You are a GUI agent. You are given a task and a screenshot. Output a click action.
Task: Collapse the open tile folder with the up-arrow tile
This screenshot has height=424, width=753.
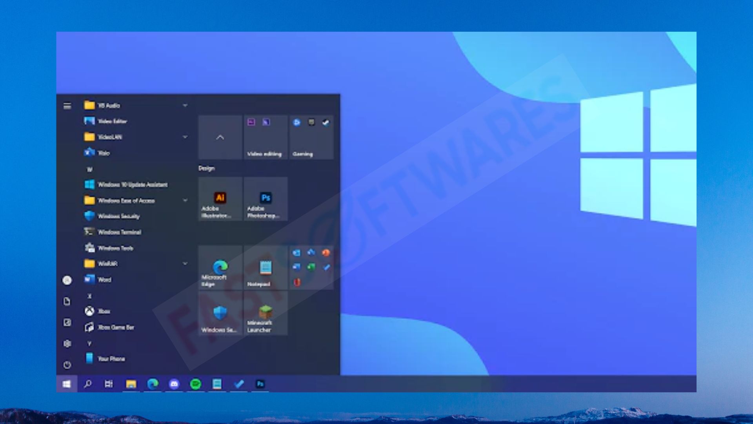tap(220, 137)
